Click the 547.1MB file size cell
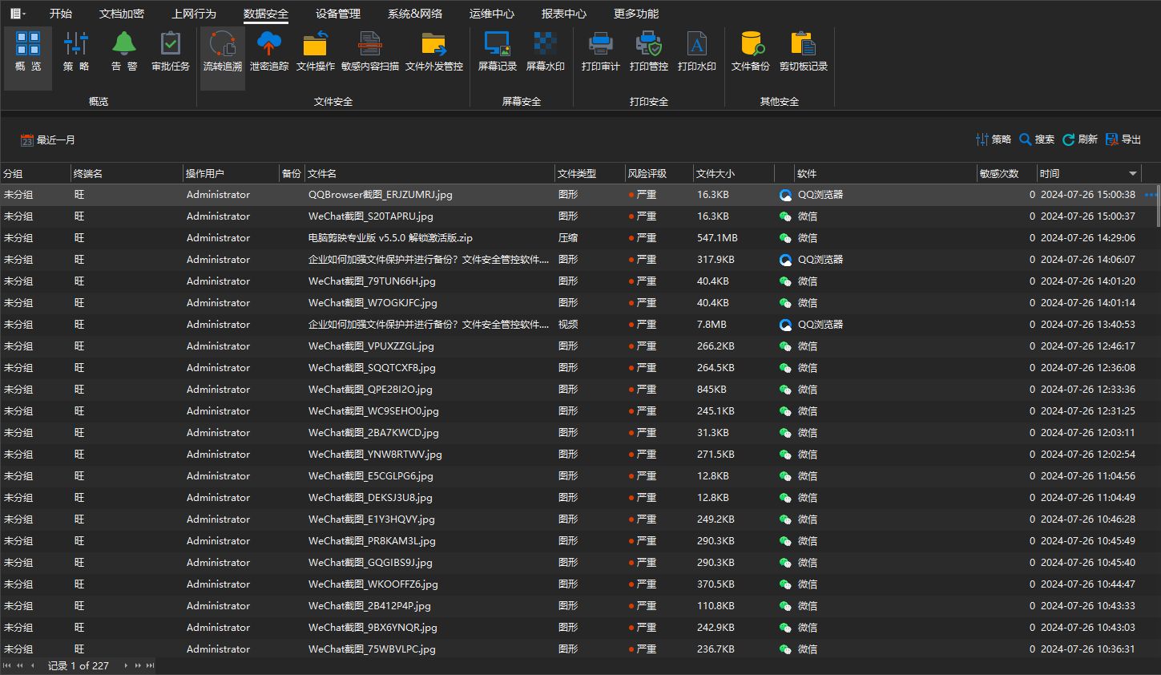This screenshot has width=1161, height=675. point(718,238)
